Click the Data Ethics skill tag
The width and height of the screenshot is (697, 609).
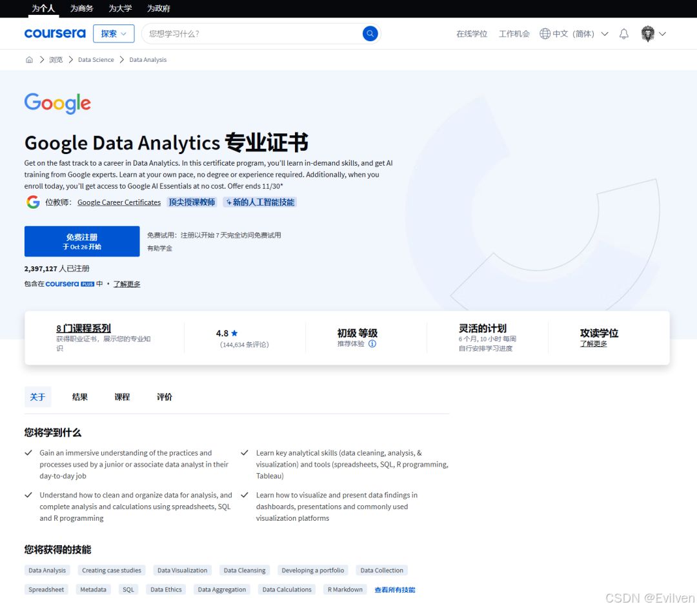(x=166, y=590)
